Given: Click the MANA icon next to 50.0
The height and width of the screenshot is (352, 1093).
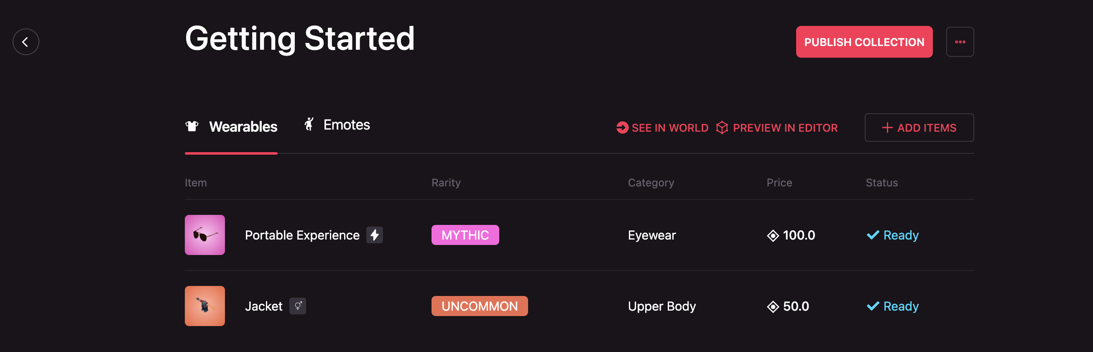Looking at the screenshot, I should pos(773,306).
